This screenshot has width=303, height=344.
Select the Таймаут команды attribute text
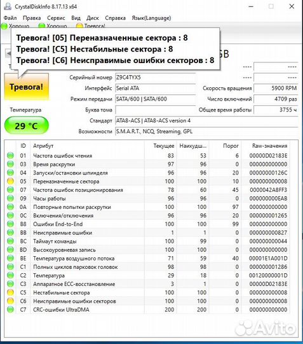(55, 241)
